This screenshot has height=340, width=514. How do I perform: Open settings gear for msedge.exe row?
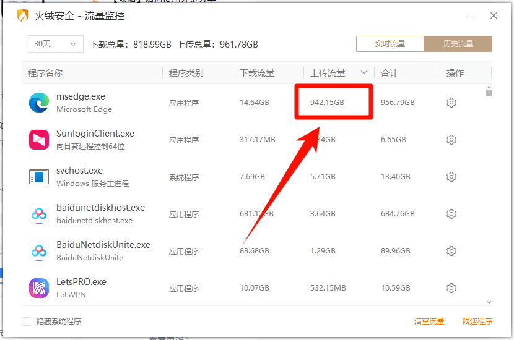point(451,103)
